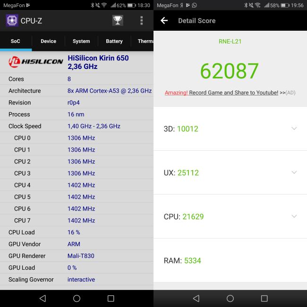Go back from the Detail Score screen
The image size is (307, 307).
click(x=164, y=20)
